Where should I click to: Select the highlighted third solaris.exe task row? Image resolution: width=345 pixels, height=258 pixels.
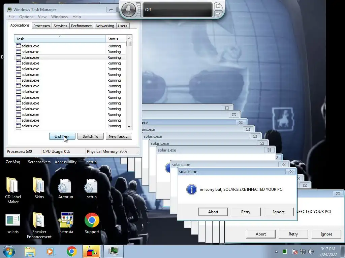[x=70, y=57]
